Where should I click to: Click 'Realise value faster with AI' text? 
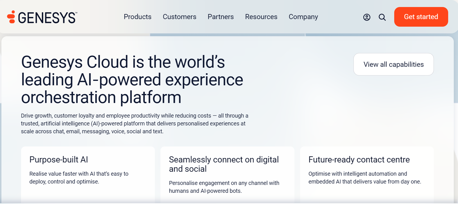point(79,178)
